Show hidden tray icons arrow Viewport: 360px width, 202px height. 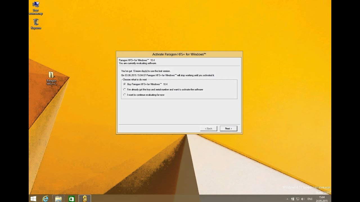[287, 199]
